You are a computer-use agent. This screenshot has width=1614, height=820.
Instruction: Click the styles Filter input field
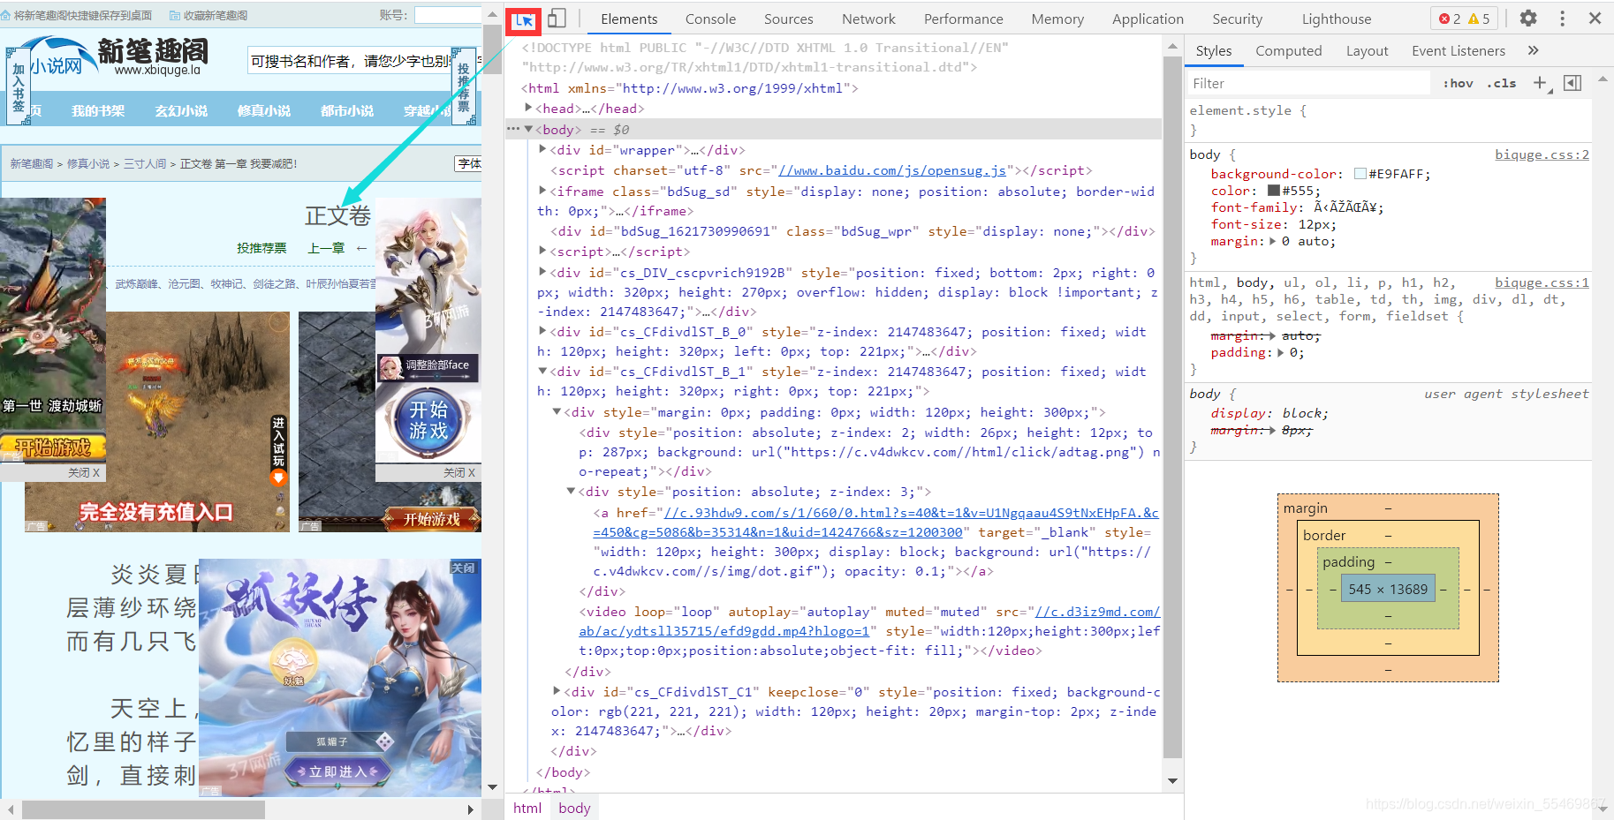coord(1307,84)
